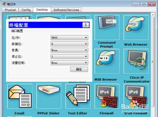
Task: Click the MIB Browser label text
Action: 106,80
